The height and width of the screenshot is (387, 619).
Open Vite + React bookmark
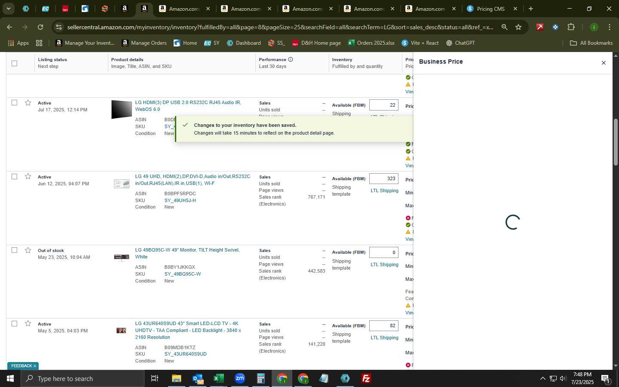tap(420, 43)
